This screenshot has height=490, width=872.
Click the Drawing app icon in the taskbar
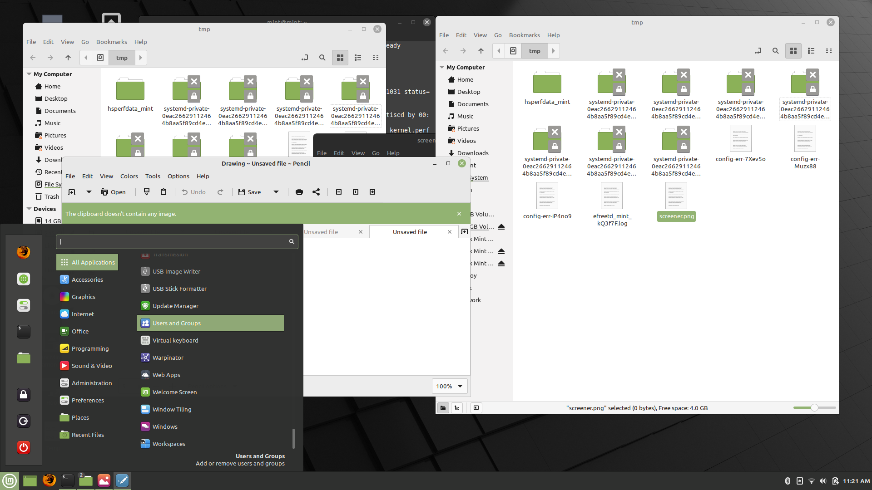[122, 480]
